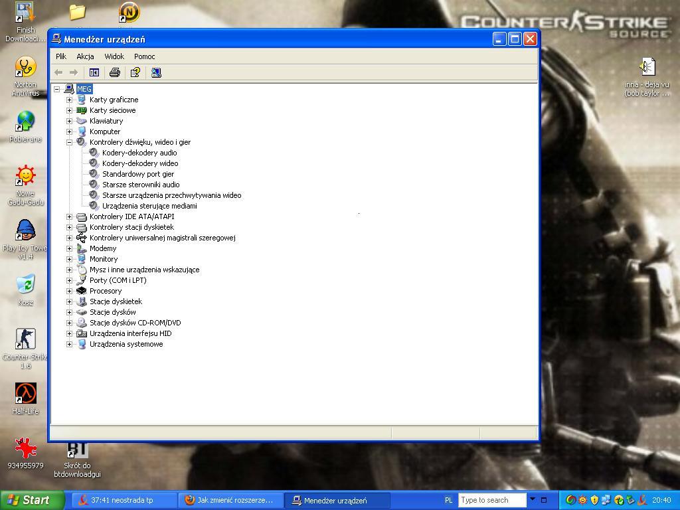680x510 pixels.
Task: Select the MEG computer icon
Action: 69,89
